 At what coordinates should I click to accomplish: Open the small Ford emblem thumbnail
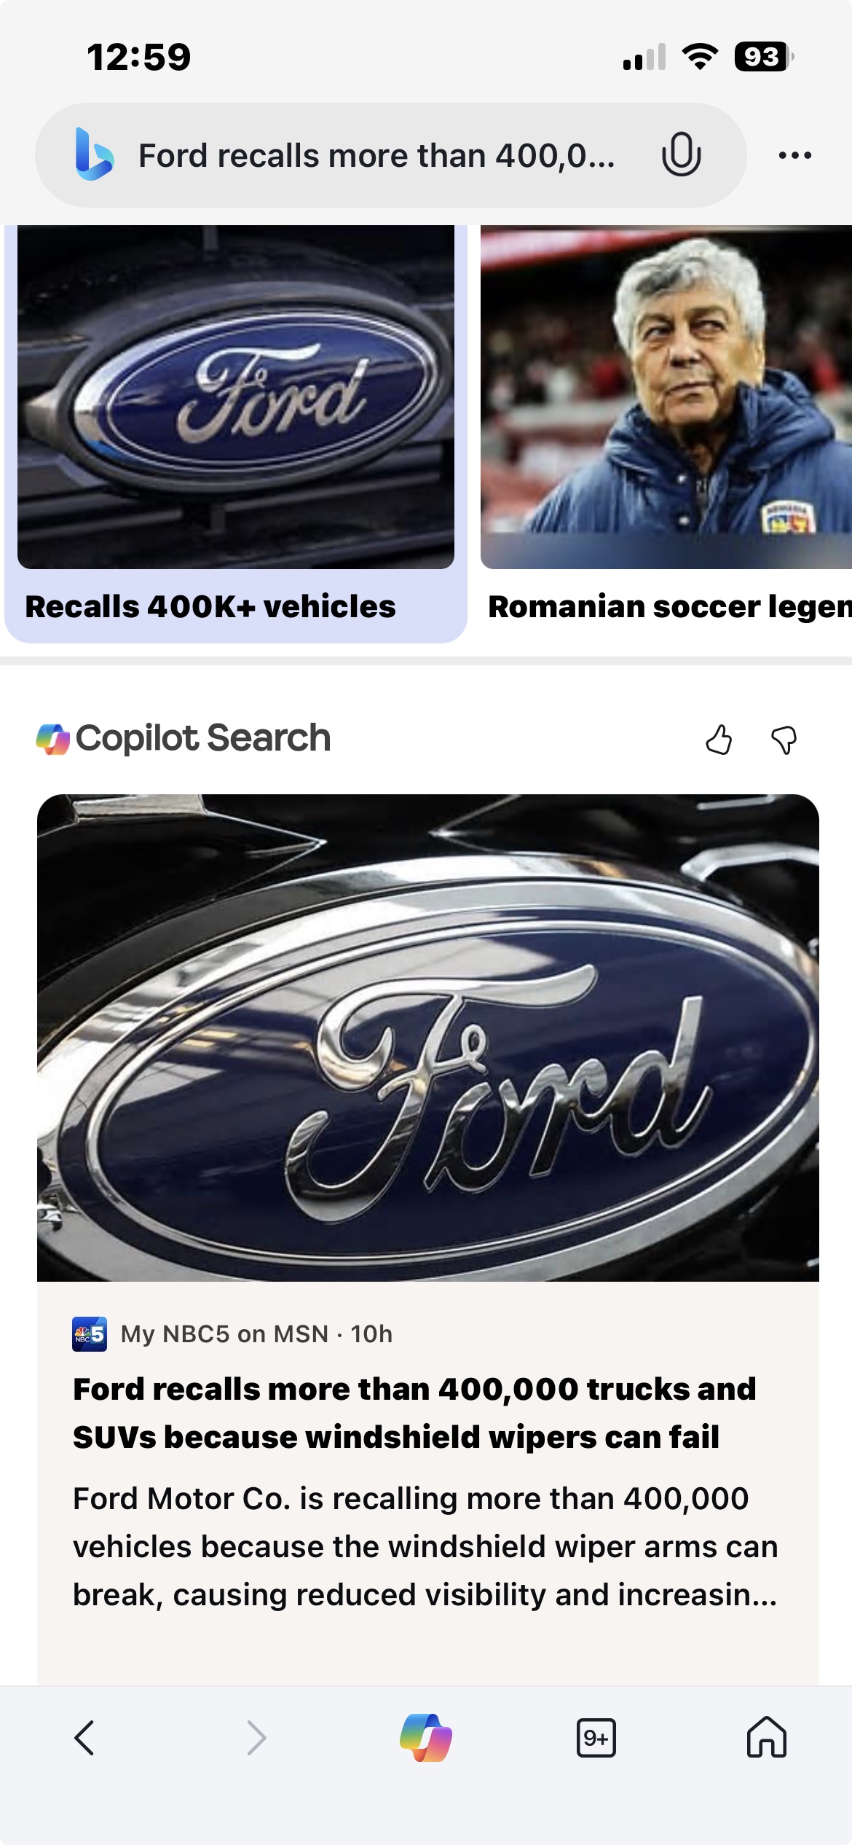[236, 396]
